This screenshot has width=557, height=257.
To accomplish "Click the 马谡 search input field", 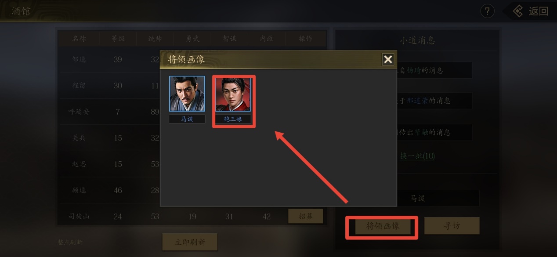I will coord(417,199).
